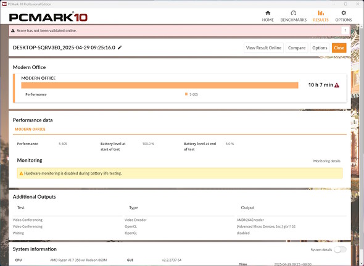
Task: Click the MODERN OFFICE card heading
Action: (x=38, y=78)
